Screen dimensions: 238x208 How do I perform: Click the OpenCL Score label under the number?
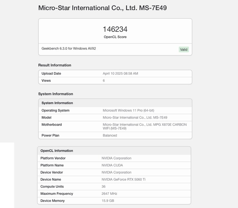(115, 37)
